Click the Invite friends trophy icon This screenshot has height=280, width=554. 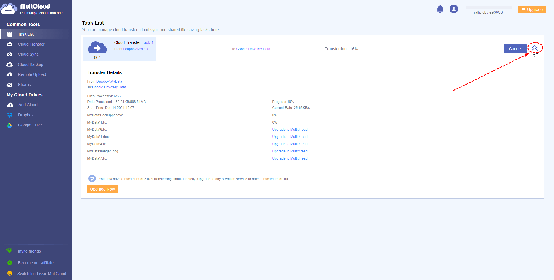click(x=10, y=251)
